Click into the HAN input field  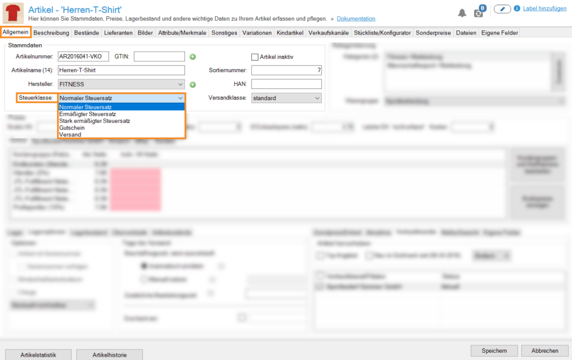tap(286, 84)
